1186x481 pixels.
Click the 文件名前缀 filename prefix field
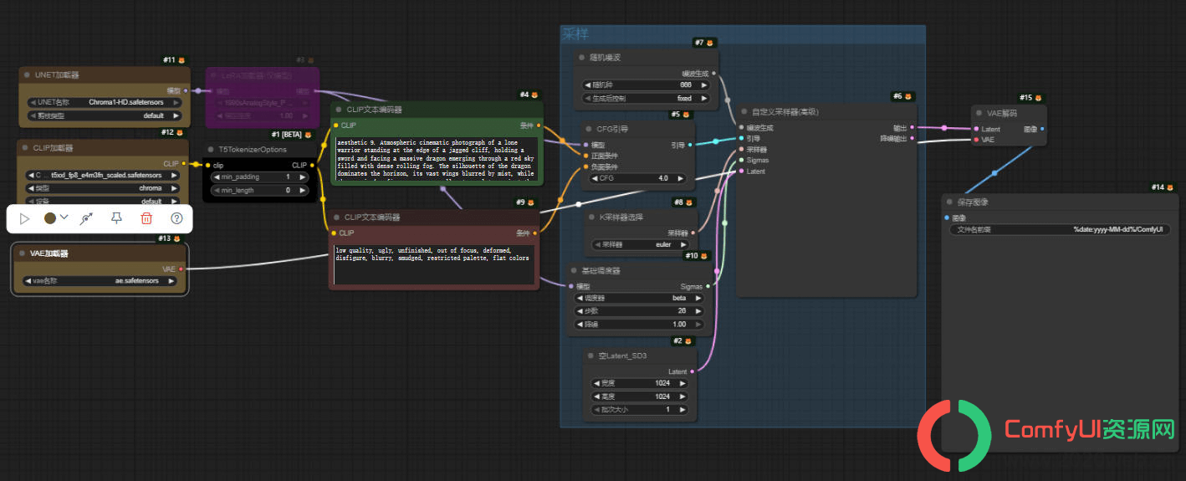pos(1060,229)
